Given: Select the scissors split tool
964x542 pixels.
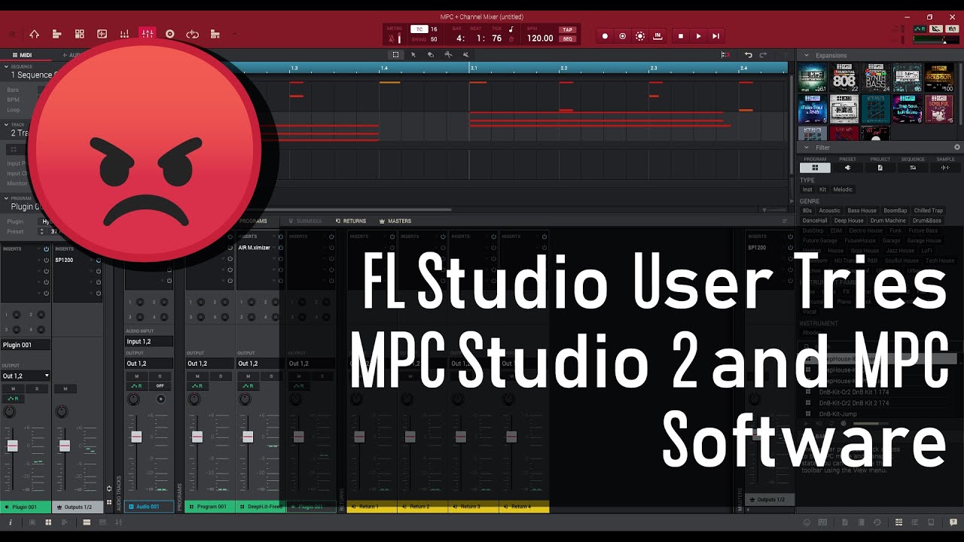Looking at the screenshot, I should click(448, 55).
